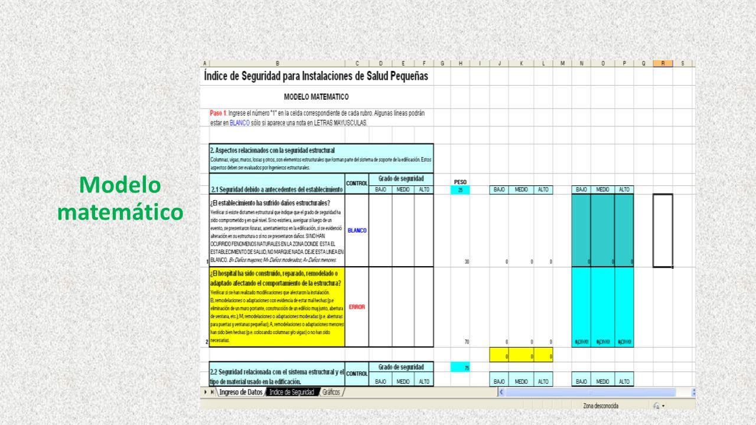Select column S header
756x425 pixels.
tap(683, 63)
